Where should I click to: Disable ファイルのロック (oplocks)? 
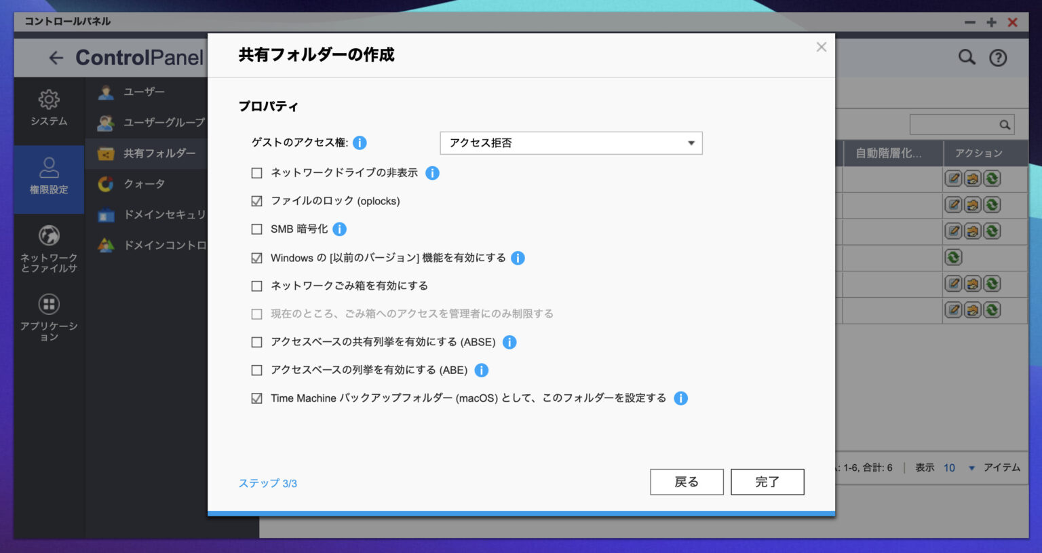(256, 200)
